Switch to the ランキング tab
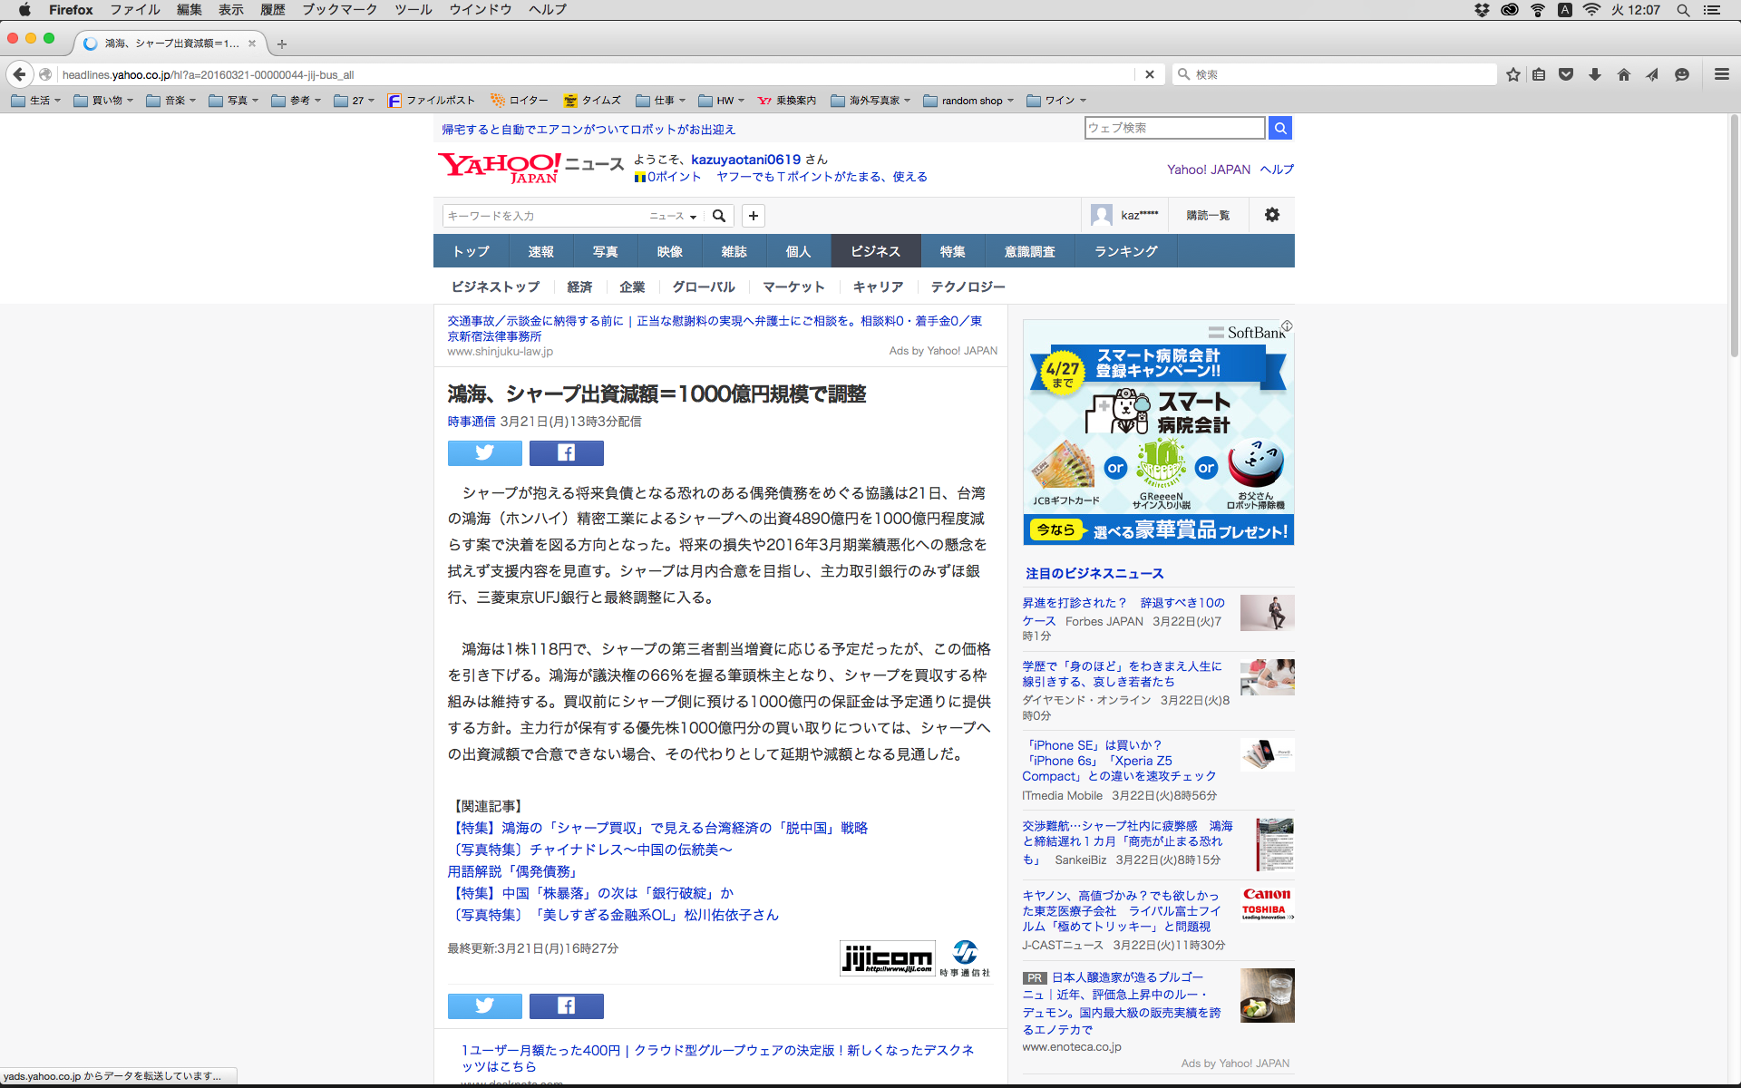The width and height of the screenshot is (1741, 1088). [x=1125, y=251]
